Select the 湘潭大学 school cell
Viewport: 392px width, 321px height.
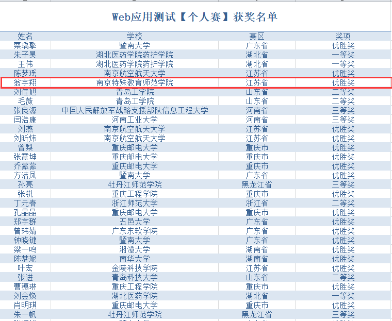click(135, 249)
